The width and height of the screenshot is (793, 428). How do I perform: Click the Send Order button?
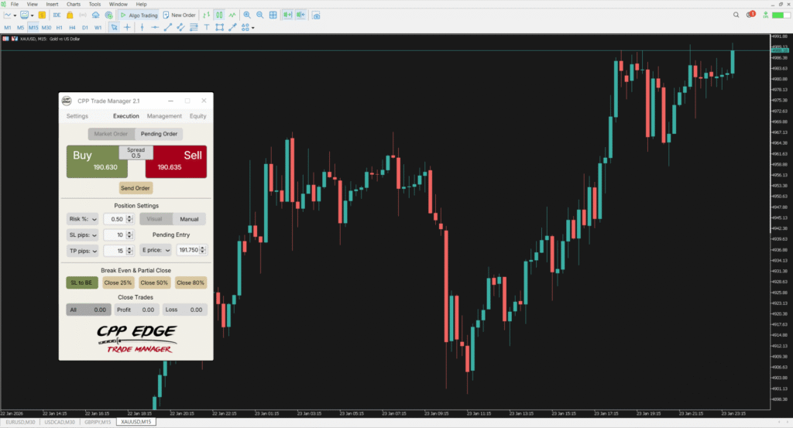[135, 188]
